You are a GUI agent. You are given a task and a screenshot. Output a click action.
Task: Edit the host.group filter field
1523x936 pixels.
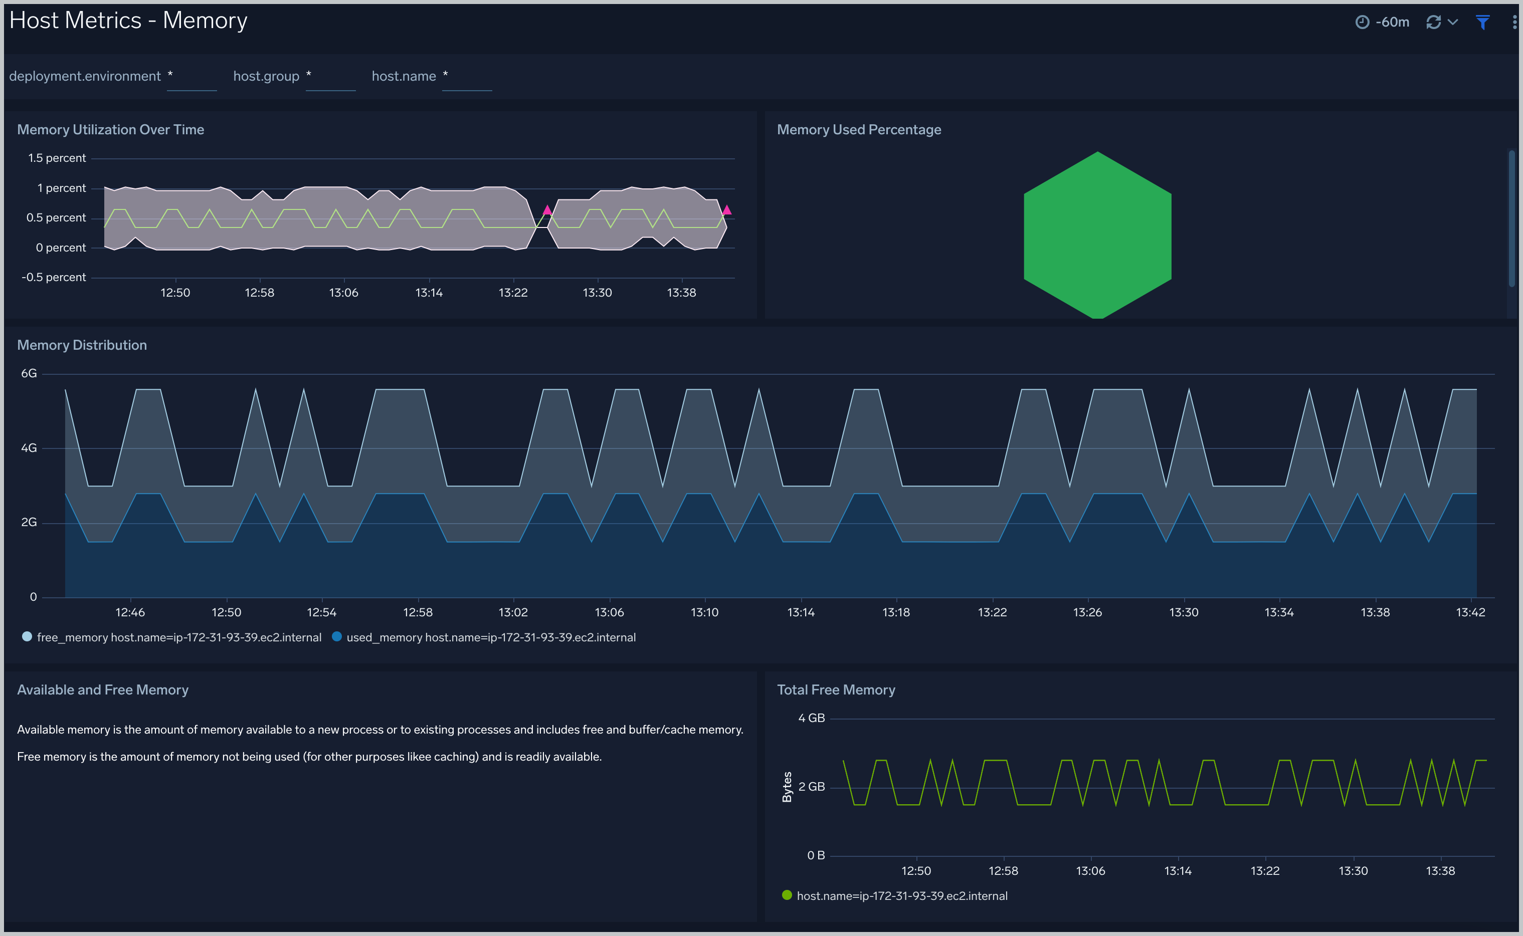click(x=330, y=77)
